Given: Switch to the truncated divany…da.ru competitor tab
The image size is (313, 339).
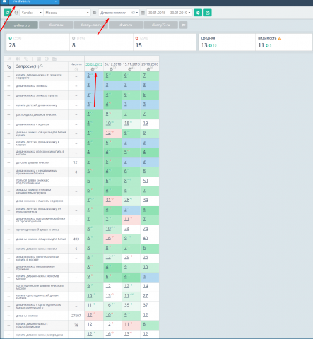Looking at the screenshot, I should (90, 25).
